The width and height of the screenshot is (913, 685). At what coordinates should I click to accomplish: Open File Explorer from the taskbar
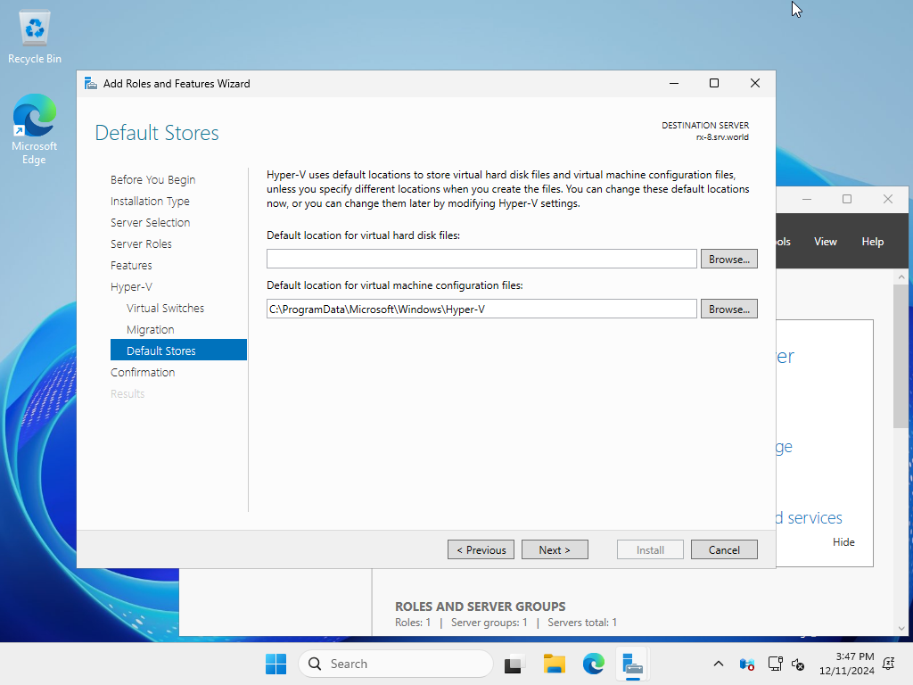click(554, 664)
